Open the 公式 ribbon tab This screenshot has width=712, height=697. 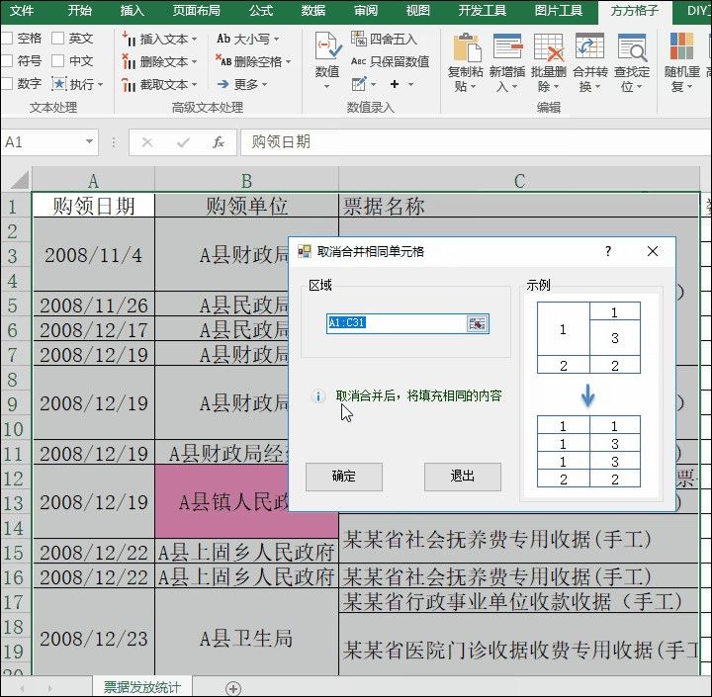[261, 10]
